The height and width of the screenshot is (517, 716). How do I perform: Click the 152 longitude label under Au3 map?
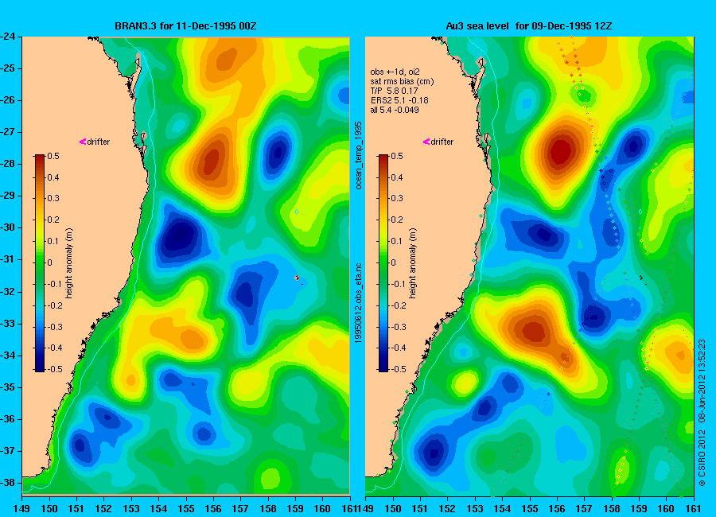447,509
